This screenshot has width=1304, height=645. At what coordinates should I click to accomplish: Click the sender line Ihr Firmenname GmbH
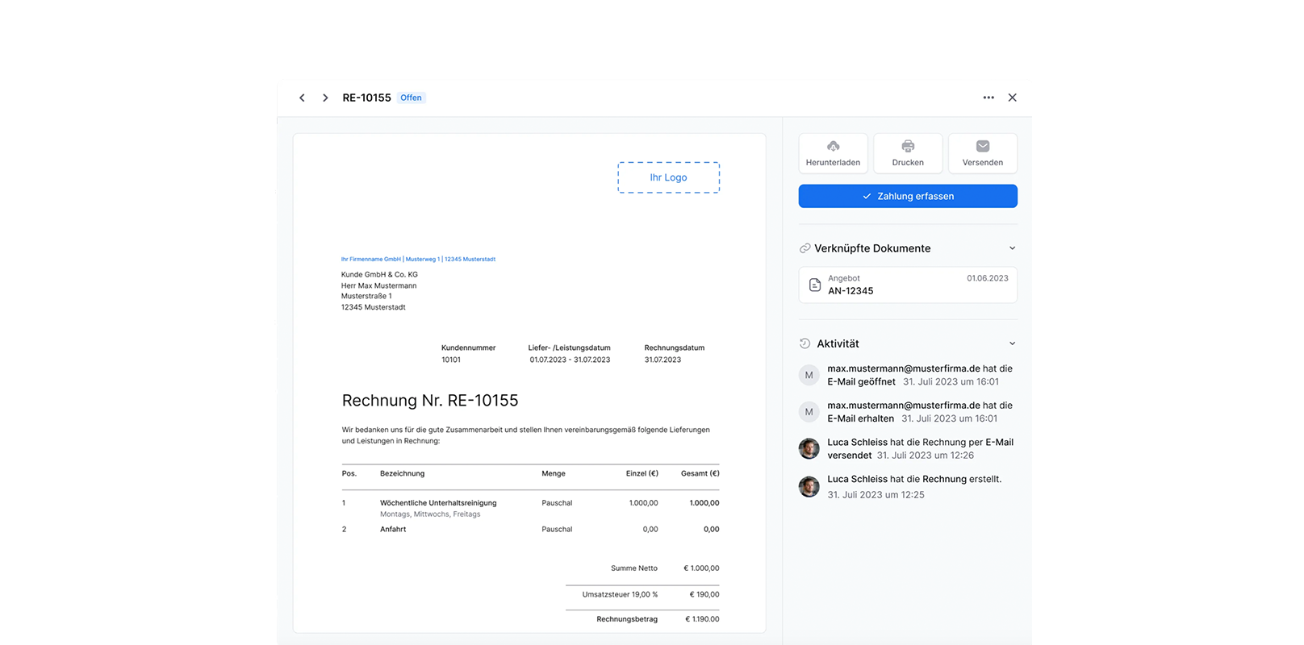[418, 260]
